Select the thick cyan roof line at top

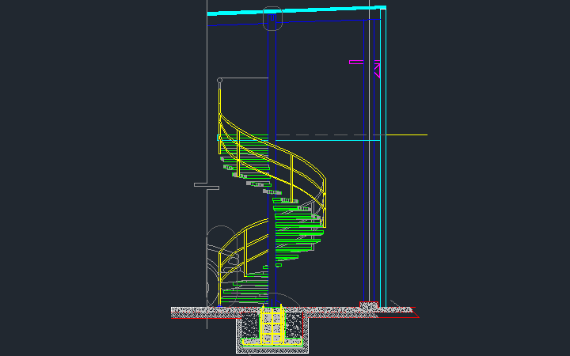click(x=296, y=10)
